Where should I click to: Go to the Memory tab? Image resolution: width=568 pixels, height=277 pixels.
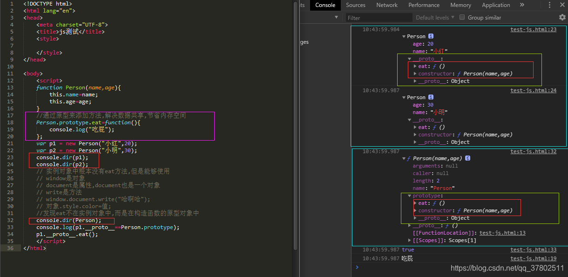pyautogui.click(x=460, y=5)
